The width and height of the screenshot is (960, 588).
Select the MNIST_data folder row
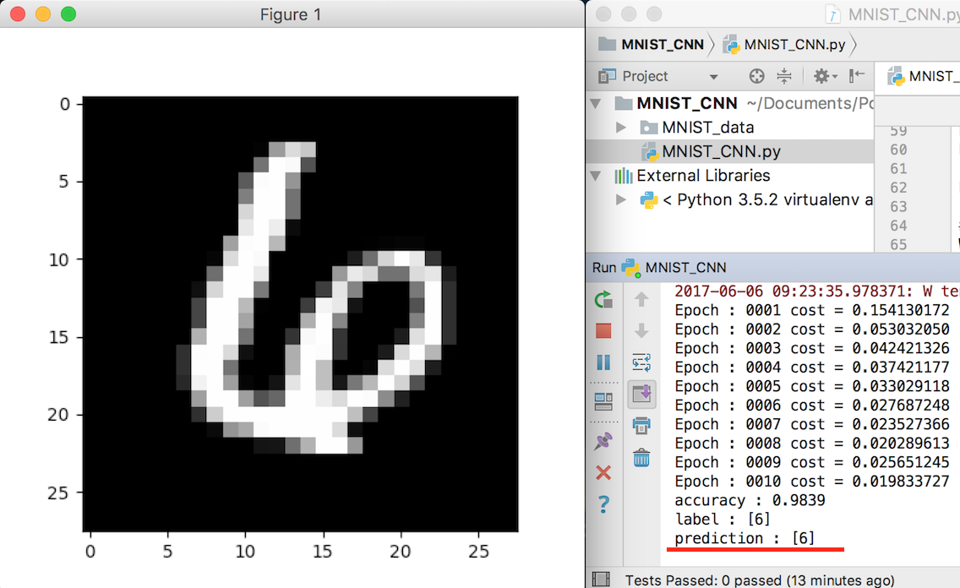pyautogui.click(x=730, y=128)
